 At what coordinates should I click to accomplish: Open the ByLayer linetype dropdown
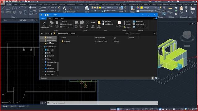point(156,11)
